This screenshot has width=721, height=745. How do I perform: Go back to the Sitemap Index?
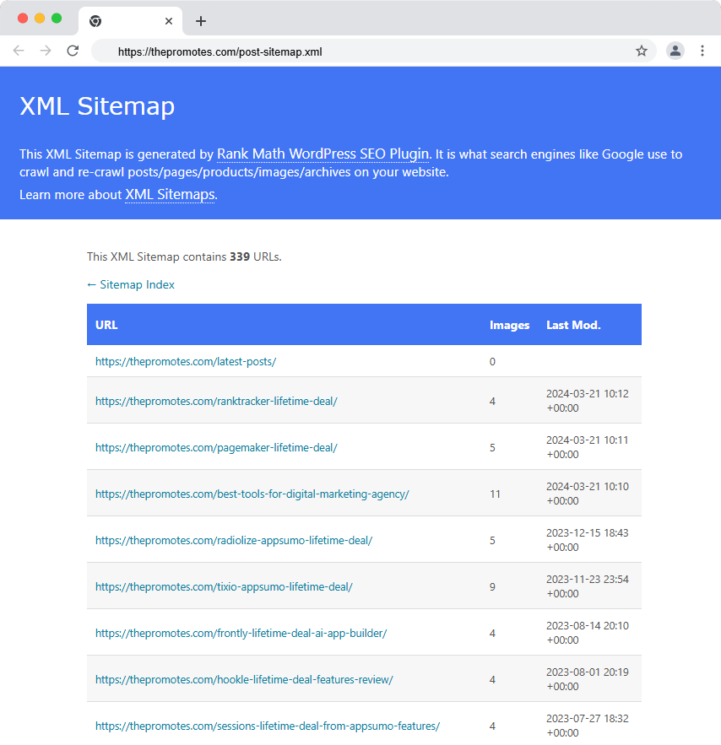[131, 284]
